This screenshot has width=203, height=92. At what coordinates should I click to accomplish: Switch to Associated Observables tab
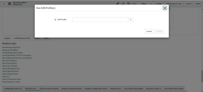(134, 88)
